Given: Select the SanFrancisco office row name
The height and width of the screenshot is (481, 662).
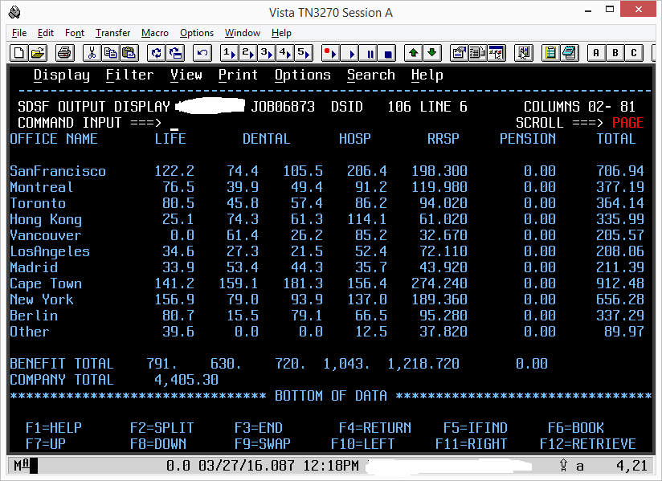Looking at the screenshot, I should (58, 171).
